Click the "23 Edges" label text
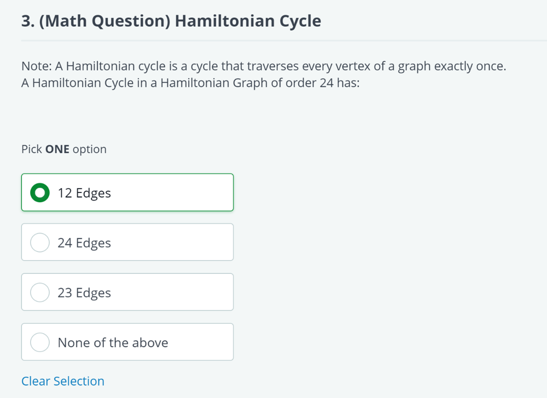The height and width of the screenshot is (398, 547). (84, 292)
